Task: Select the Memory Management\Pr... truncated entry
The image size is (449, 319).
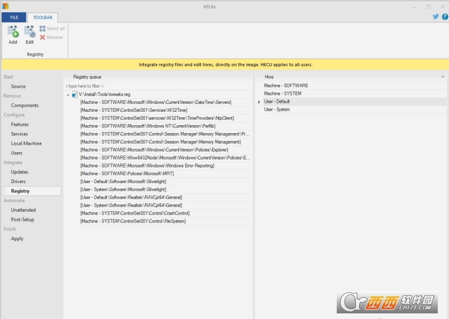Action: (x=166, y=134)
